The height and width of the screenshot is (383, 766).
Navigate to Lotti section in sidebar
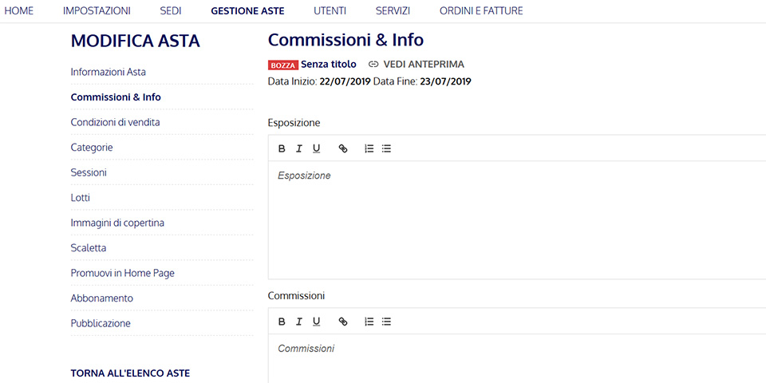pos(81,197)
